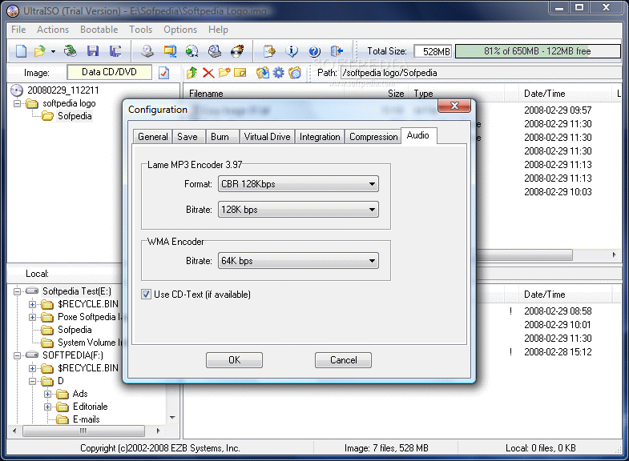Go up a folder with the green arrow icon

192,73
